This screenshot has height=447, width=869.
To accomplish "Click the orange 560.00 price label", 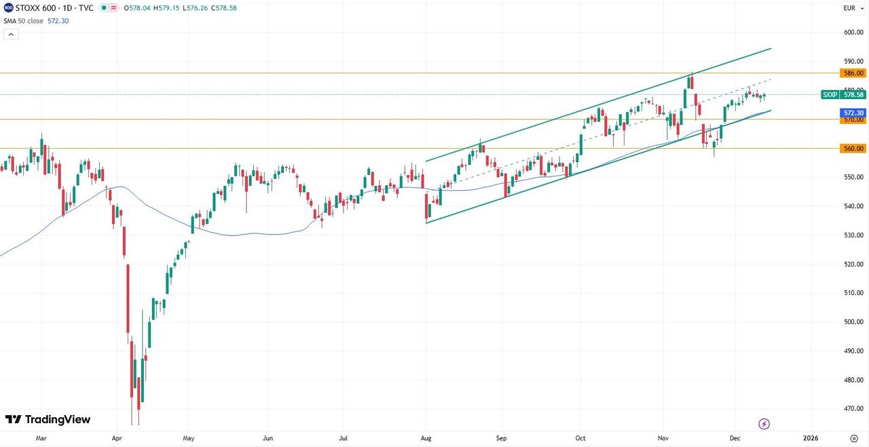I will click(x=853, y=148).
